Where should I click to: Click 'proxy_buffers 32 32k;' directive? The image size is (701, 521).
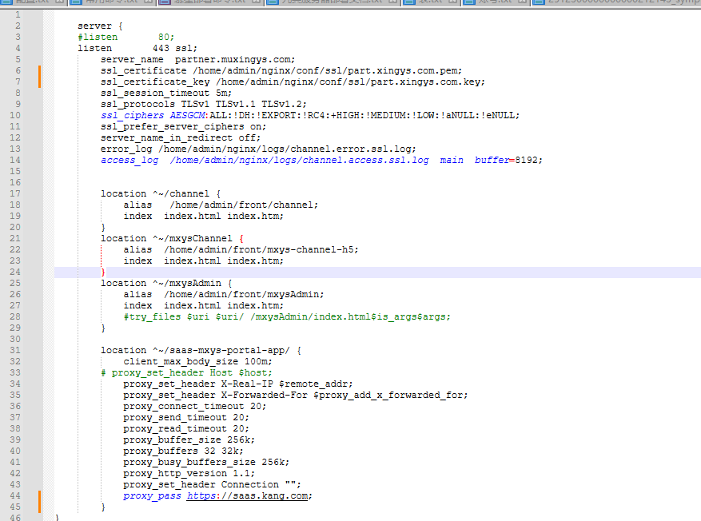[183, 451]
